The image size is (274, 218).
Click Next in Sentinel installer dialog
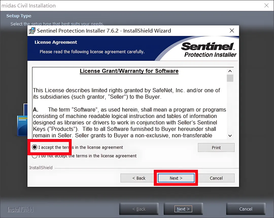coord(176,178)
